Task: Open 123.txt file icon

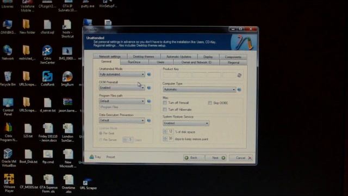Action: tap(28, 131)
